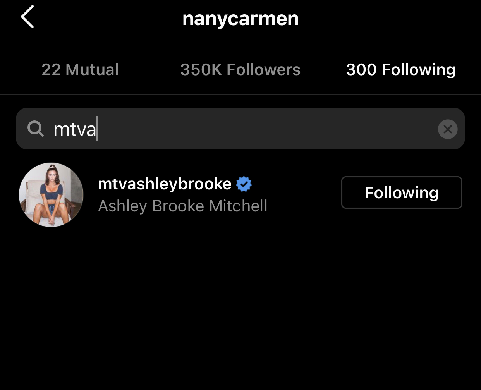Open mtvashleybrooke profile picture
This screenshot has width=481, height=390.
[x=51, y=195]
